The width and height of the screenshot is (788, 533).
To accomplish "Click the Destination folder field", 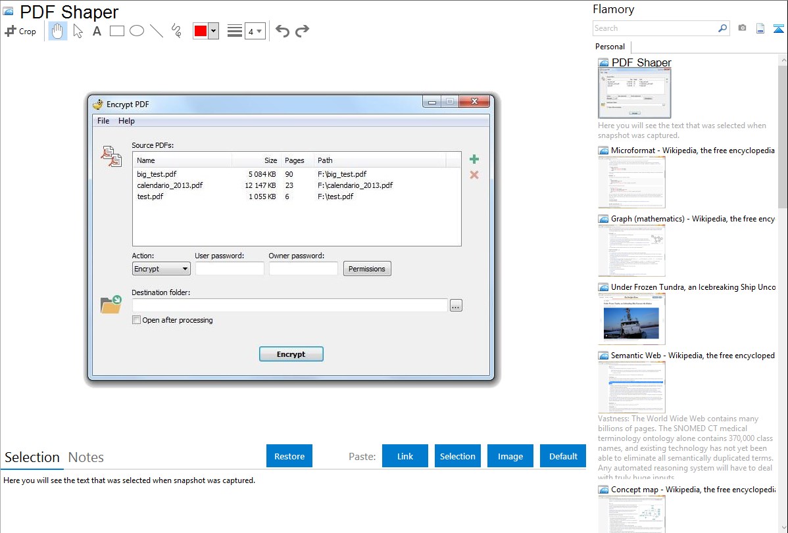I will pos(290,306).
